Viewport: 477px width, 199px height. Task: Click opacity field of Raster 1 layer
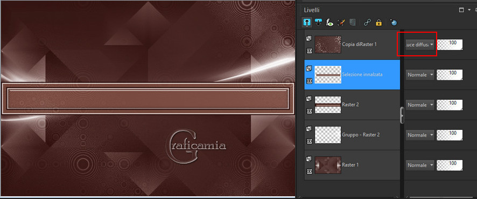point(450,165)
